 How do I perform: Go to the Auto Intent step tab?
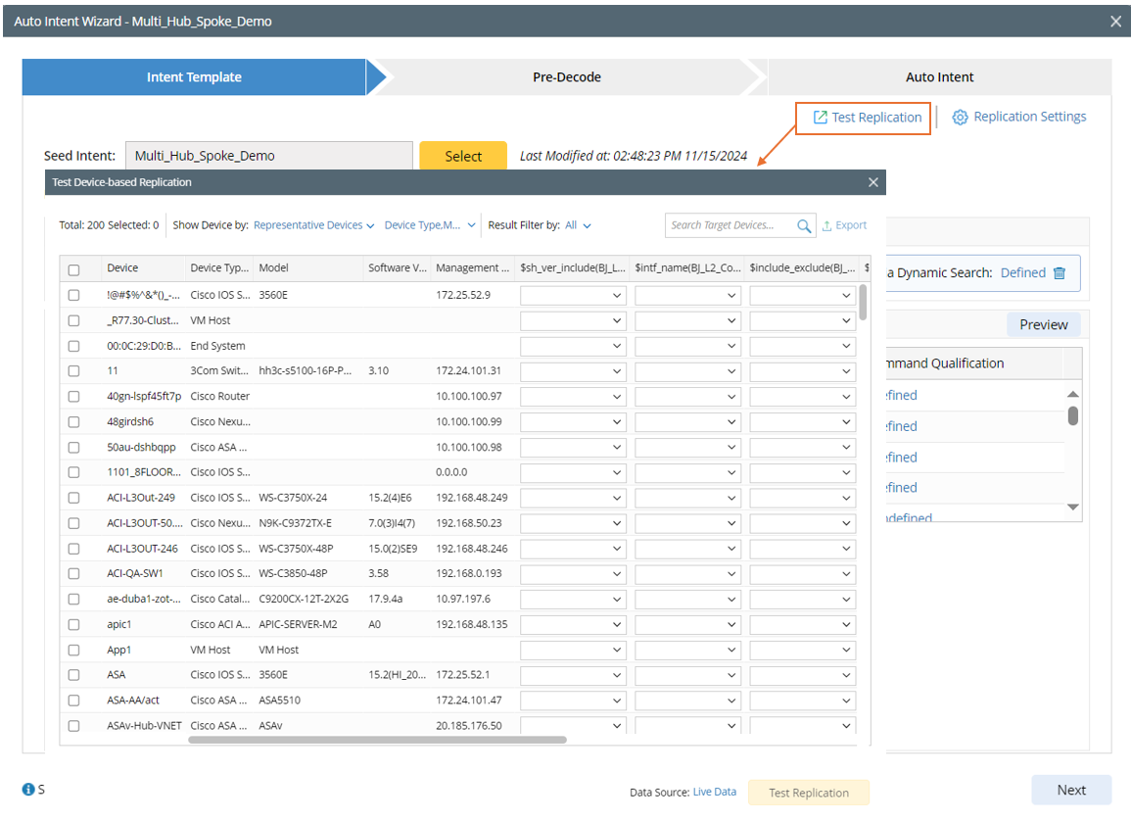point(939,77)
